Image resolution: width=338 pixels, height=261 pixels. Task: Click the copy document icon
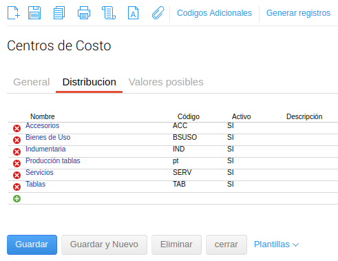[59, 13]
